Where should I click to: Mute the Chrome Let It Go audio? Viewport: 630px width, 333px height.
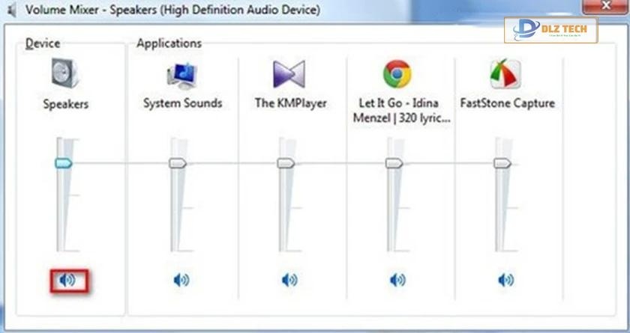coord(397,281)
